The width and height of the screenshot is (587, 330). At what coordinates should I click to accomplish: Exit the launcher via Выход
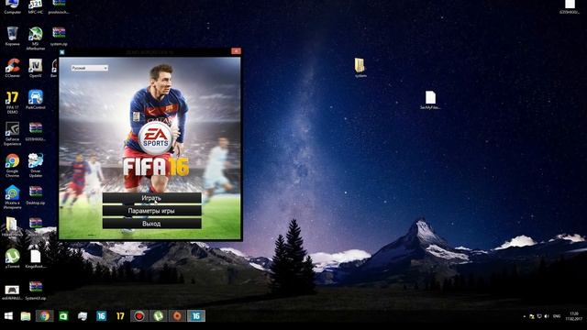(151, 224)
